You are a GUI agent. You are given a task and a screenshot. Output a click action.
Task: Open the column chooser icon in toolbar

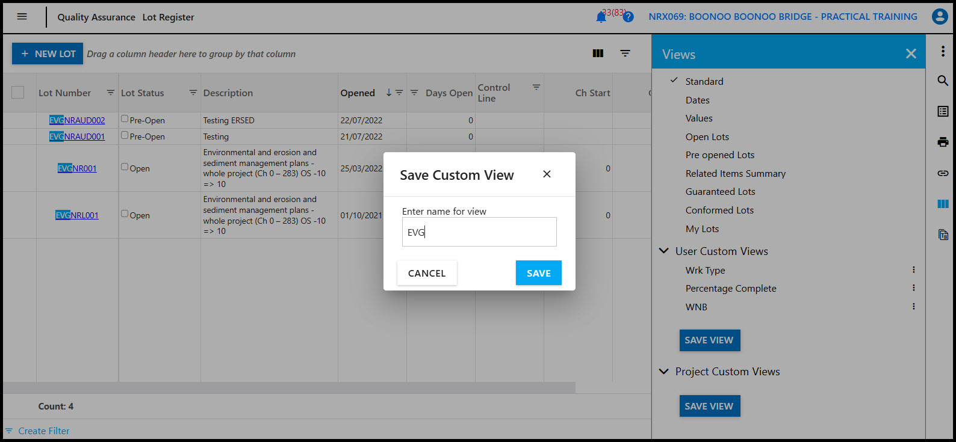(598, 54)
